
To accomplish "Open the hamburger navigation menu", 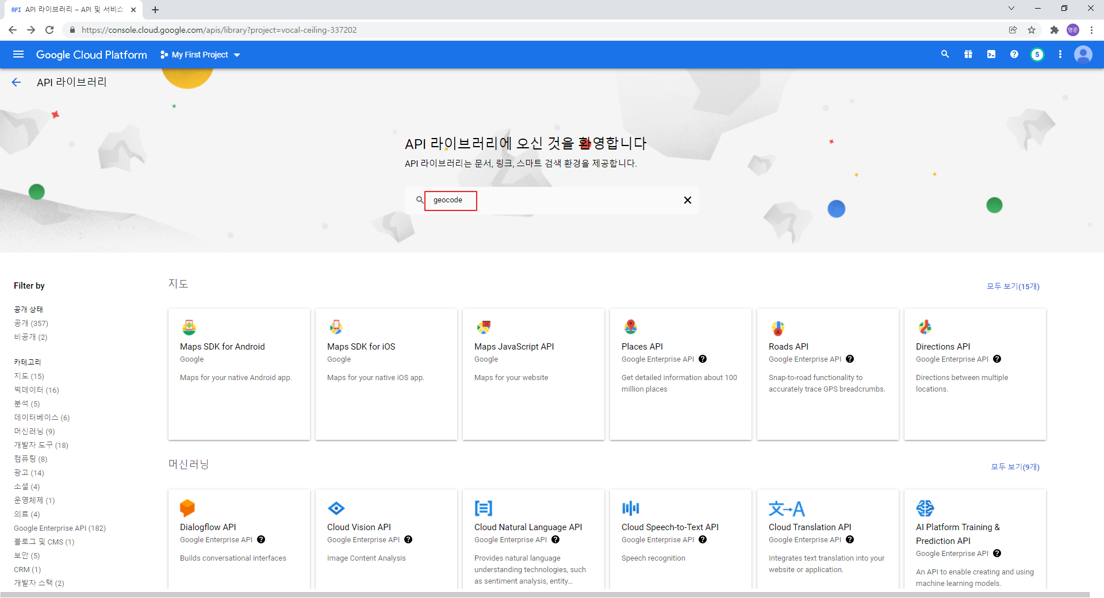I will pyautogui.click(x=18, y=55).
